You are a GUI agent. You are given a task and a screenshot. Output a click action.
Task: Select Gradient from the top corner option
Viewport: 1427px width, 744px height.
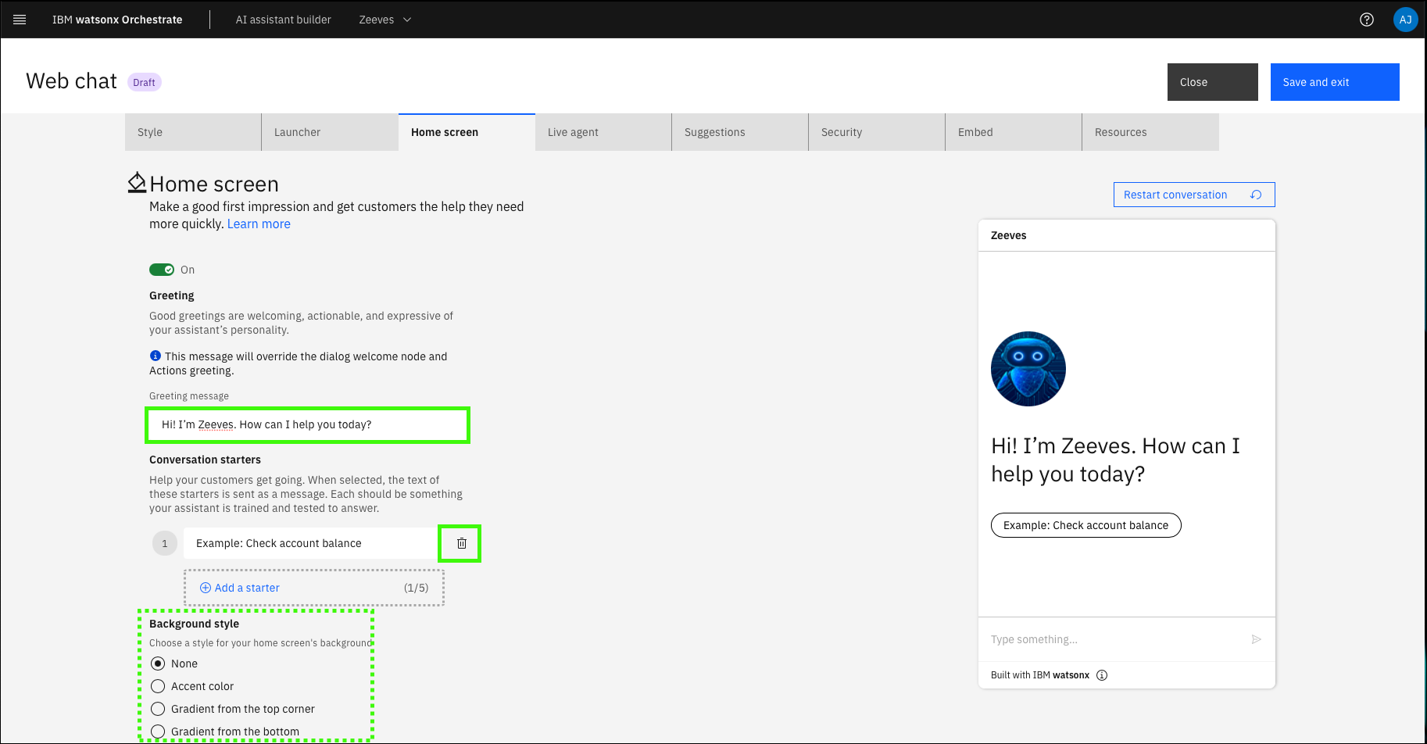point(158,709)
